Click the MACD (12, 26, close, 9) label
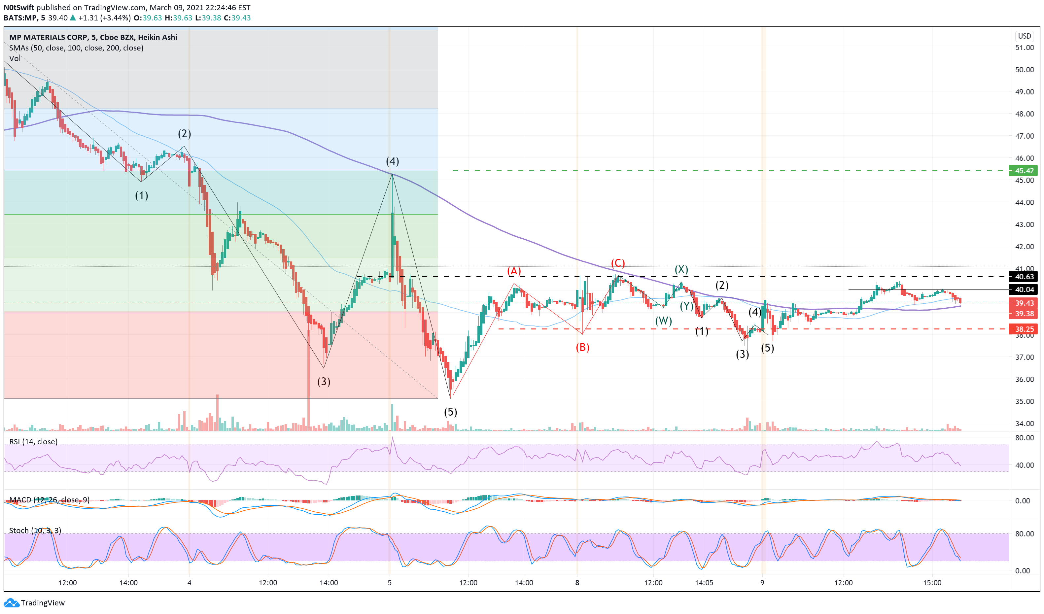Image resolution: width=1044 pixels, height=614 pixels. 49,500
